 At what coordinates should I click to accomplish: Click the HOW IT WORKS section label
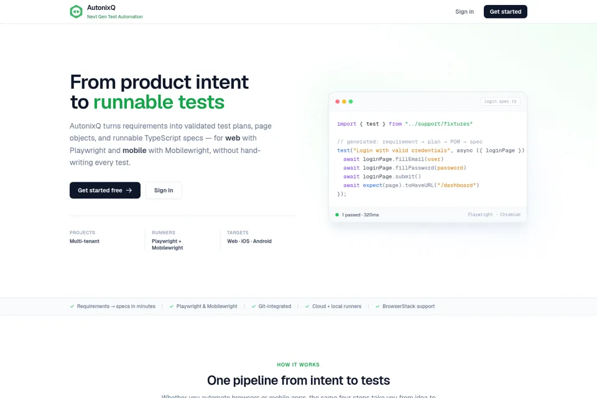click(298, 365)
